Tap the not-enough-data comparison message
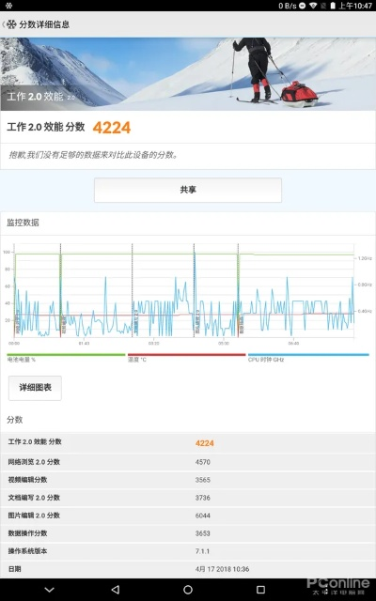 94,155
